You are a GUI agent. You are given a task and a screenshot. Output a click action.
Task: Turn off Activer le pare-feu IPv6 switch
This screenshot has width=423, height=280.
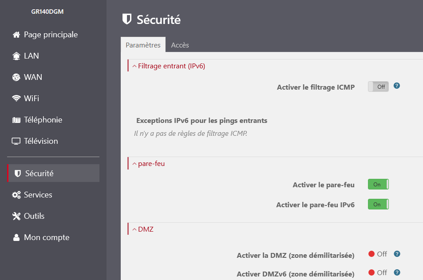[378, 204]
